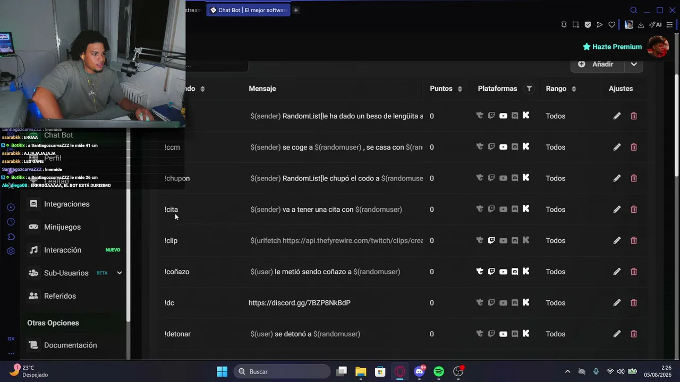Open the editor for the !coñazo command
Viewport: 680px width, 382px height.
pyautogui.click(x=617, y=272)
